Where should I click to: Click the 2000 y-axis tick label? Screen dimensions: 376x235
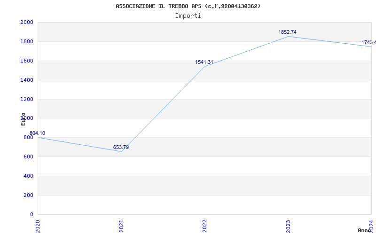coord(27,22)
